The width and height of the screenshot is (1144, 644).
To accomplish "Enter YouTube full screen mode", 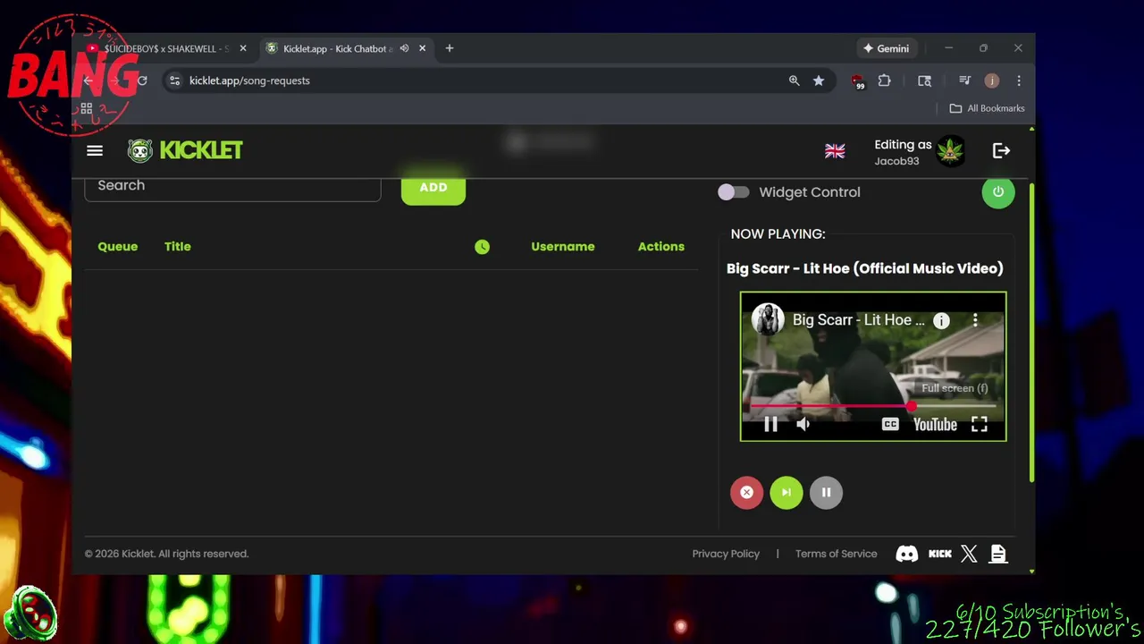I will click(980, 425).
